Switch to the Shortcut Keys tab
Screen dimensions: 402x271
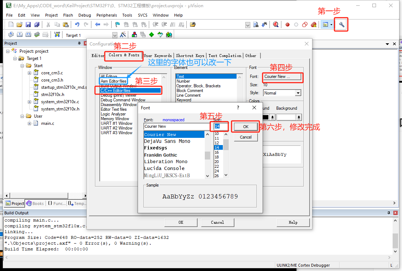(190, 56)
